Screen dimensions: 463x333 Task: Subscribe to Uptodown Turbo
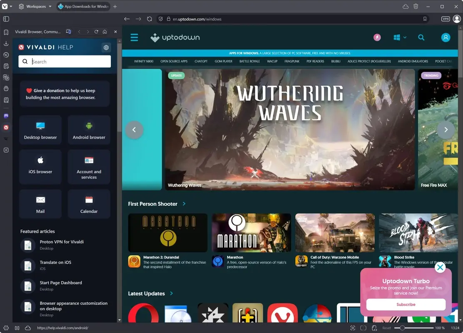(406, 304)
